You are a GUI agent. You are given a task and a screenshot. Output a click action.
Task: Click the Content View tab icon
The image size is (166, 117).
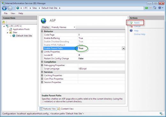[59, 109]
